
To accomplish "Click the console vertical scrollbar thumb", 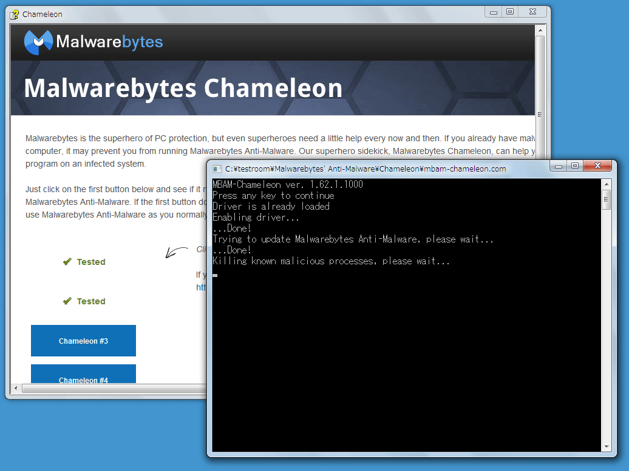I will point(607,199).
